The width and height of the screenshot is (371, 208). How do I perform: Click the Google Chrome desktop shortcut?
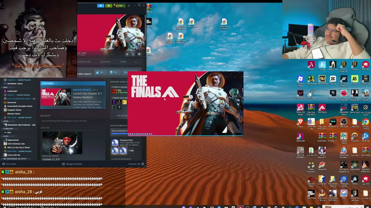(365, 124)
